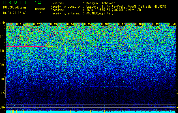Click the 0.7 frequency axis label
The width and height of the screenshot is (178, 113).
coord(2,93)
